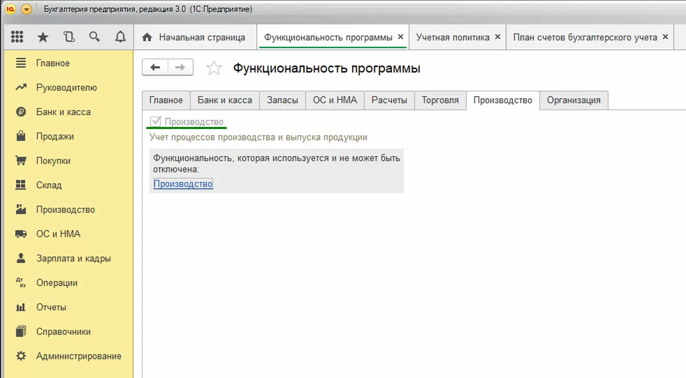Go back with the left arrow button
This screenshot has width=686, height=378.
(155, 67)
